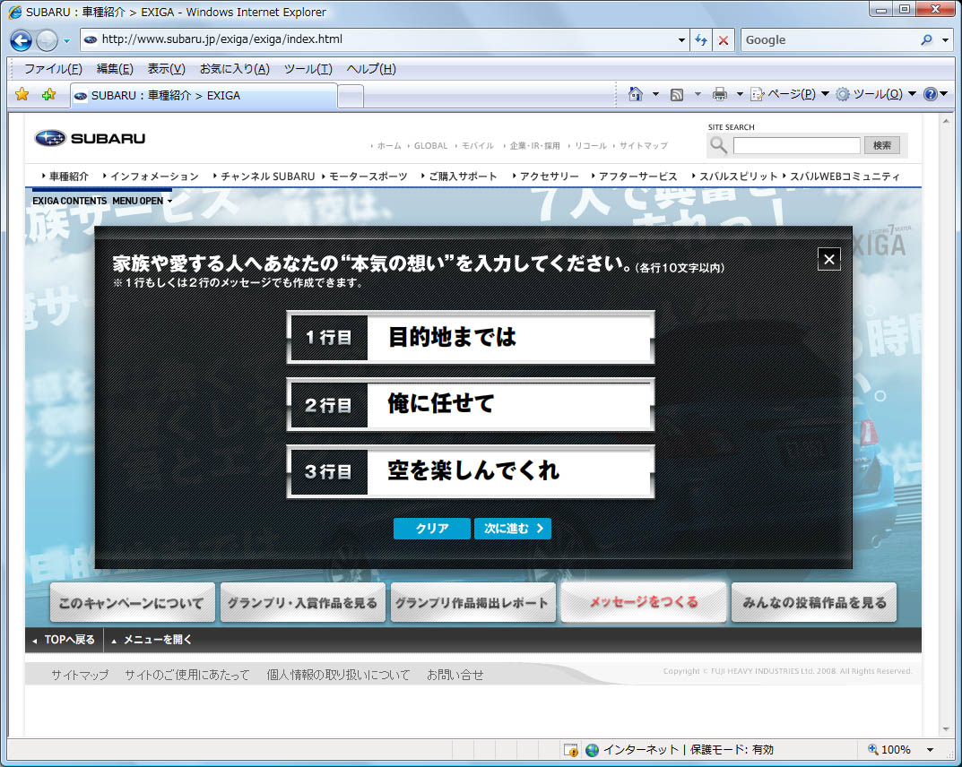Open the recent pages dropdown beside Forward
This screenshot has width=962, height=767.
pyautogui.click(x=67, y=41)
